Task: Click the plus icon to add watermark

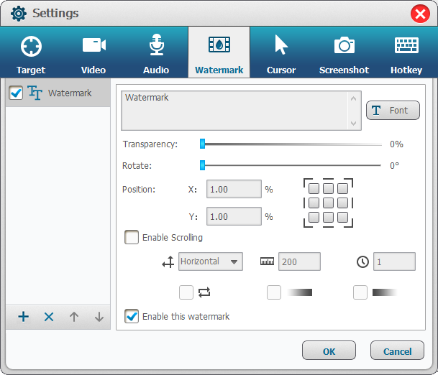Action: (x=24, y=317)
